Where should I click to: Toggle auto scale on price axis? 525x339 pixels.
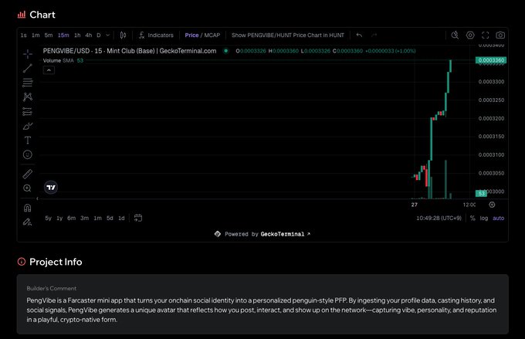499,218
